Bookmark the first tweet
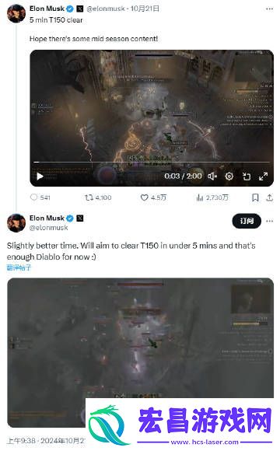The height and width of the screenshot is (451, 280). 255,198
